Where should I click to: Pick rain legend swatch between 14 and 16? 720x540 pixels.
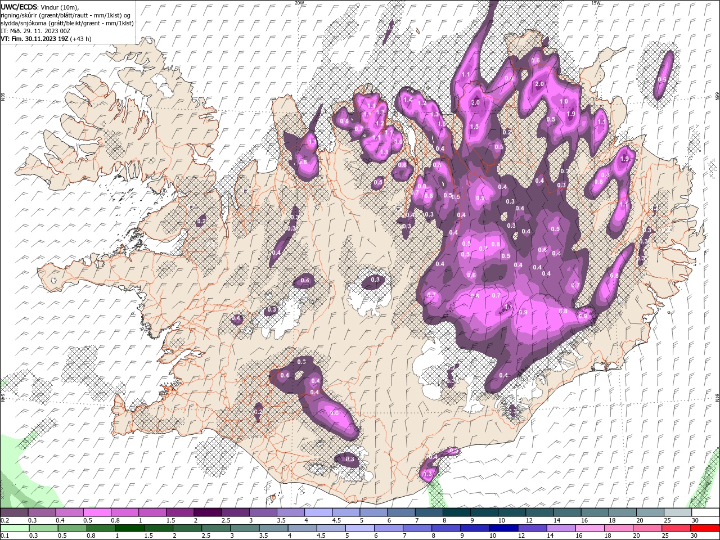pos(562,528)
